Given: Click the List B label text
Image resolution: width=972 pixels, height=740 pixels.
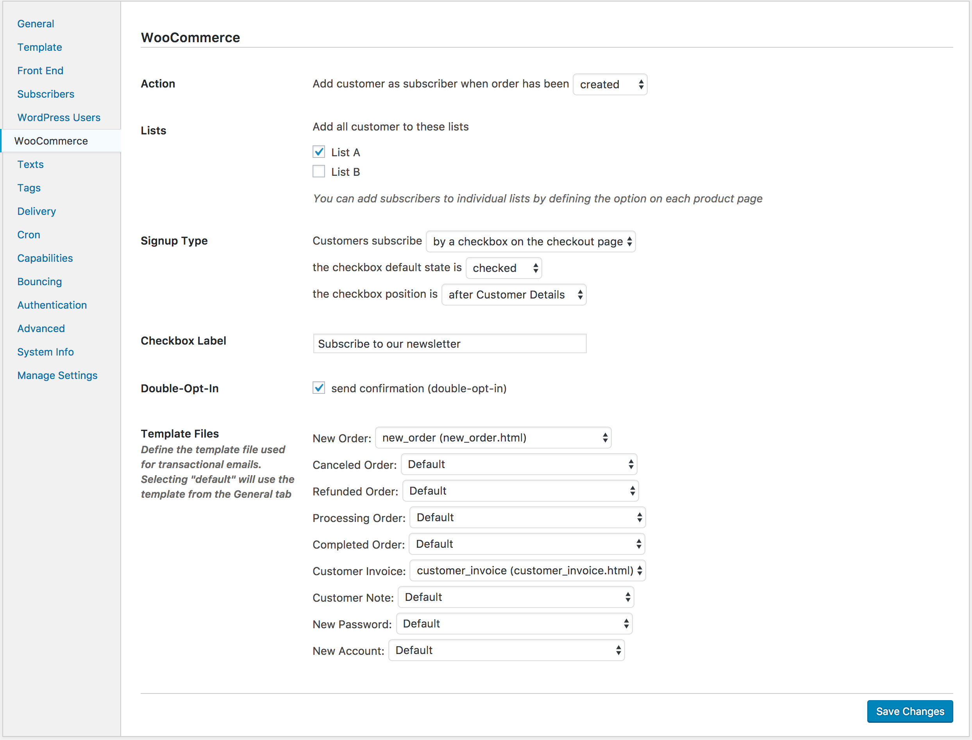Looking at the screenshot, I should pyautogui.click(x=346, y=172).
